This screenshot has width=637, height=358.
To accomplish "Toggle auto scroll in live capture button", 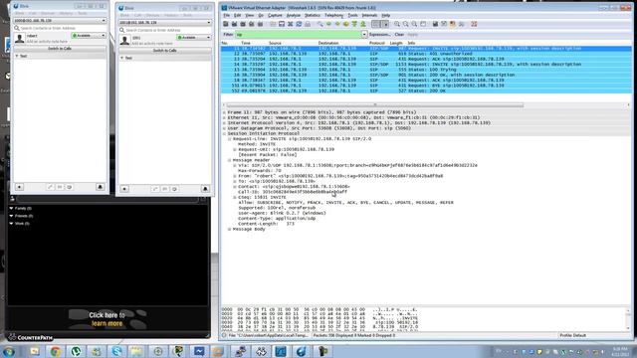I will [385, 24].
